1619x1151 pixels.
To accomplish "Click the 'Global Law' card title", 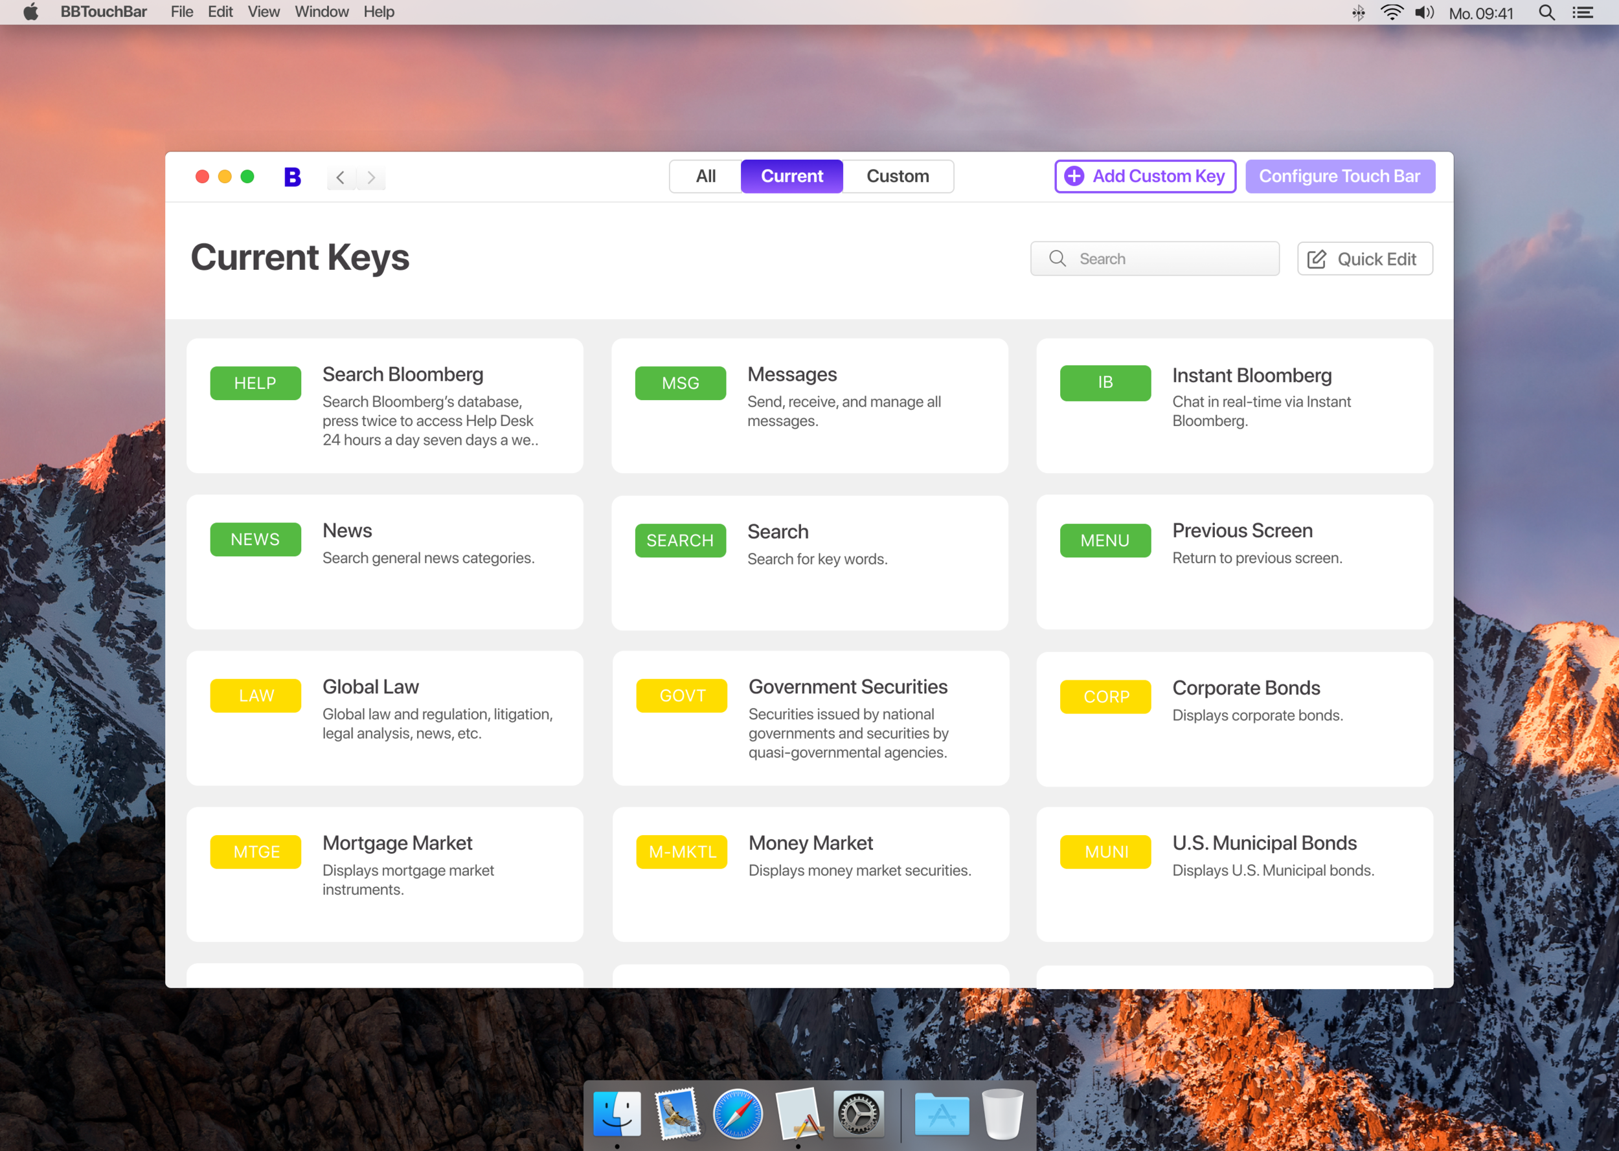I will pos(370,687).
